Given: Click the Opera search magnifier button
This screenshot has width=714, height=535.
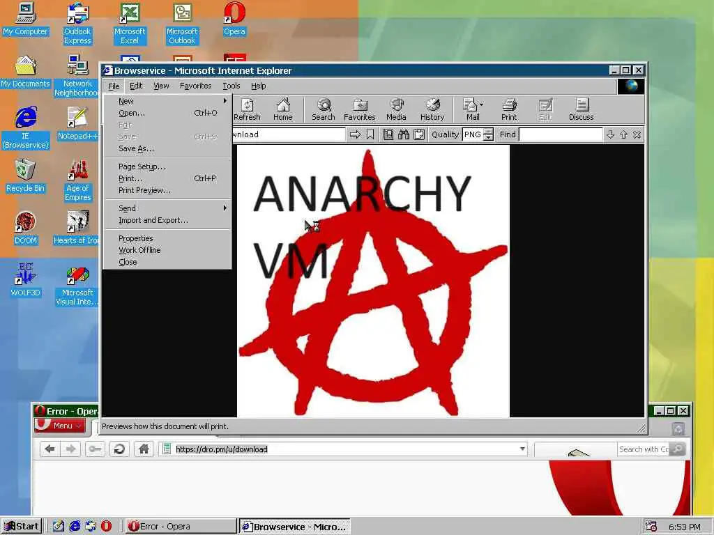Looking at the screenshot, I should coord(678,449).
